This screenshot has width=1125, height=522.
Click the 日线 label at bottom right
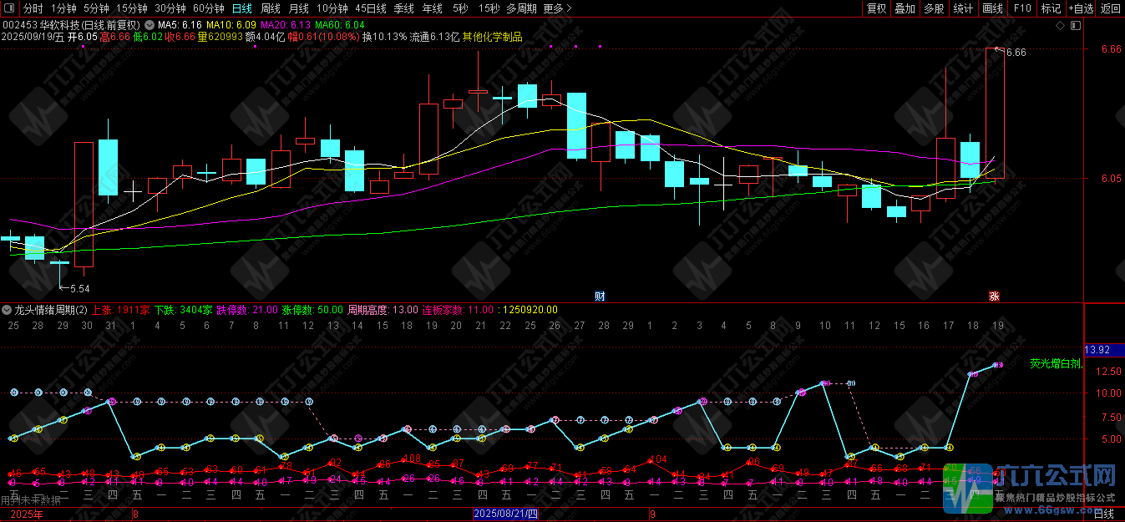tap(1104, 514)
